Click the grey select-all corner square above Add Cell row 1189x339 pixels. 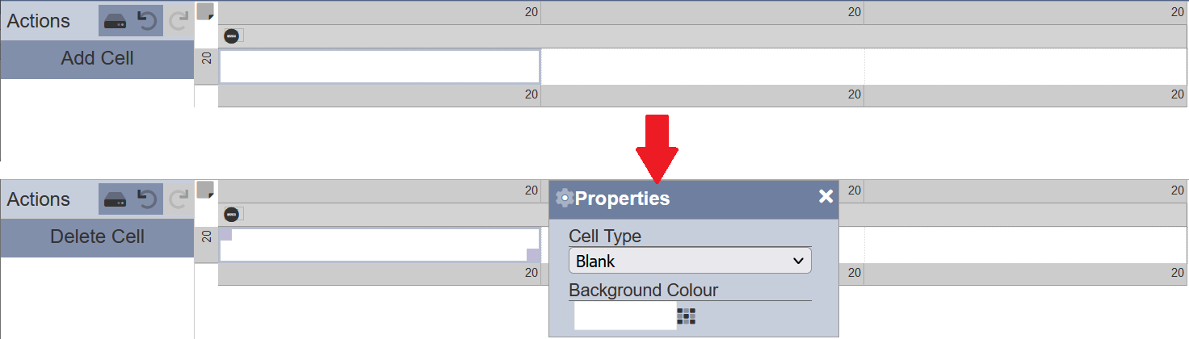[x=206, y=11]
